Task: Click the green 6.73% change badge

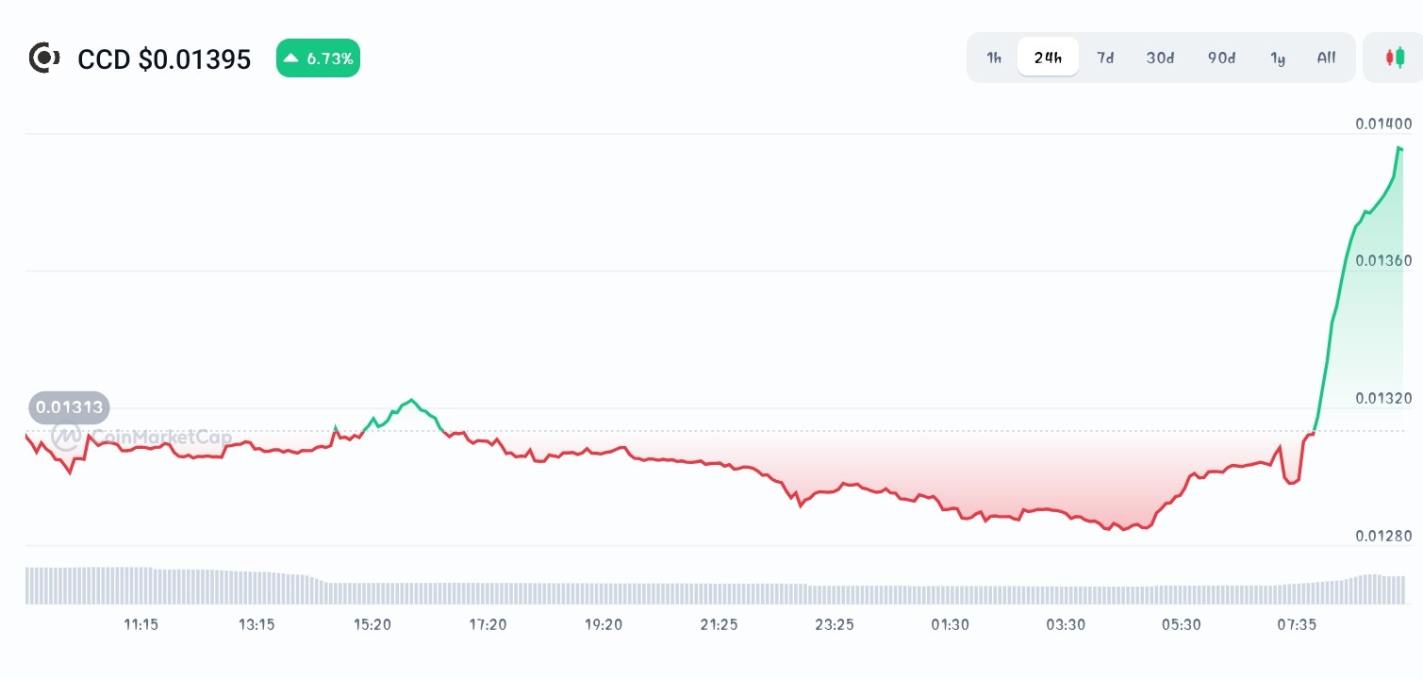Action: [x=318, y=58]
